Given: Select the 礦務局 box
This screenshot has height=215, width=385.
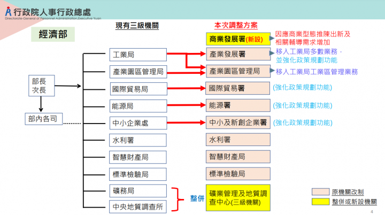Looking at the screenshot, I should click(x=138, y=191).
